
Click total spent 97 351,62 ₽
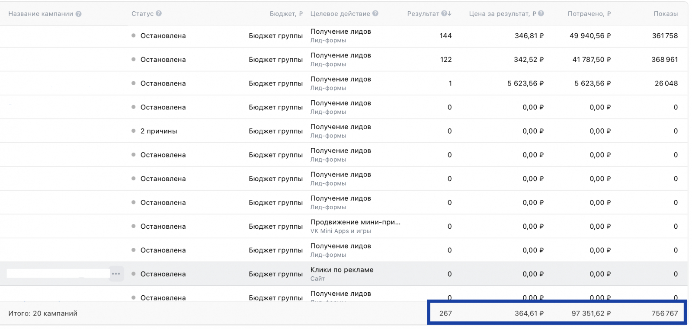click(x=591, y=313)
